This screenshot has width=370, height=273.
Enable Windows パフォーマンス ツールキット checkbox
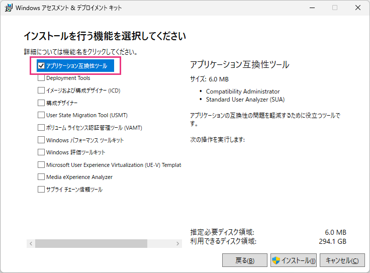point(41,140)
